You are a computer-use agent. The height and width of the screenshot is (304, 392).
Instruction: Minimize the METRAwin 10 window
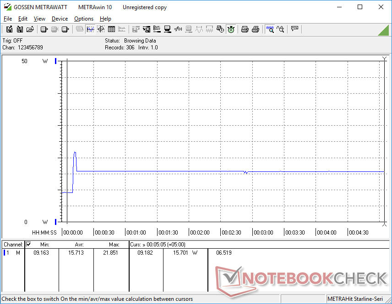(x=339, y=7)
